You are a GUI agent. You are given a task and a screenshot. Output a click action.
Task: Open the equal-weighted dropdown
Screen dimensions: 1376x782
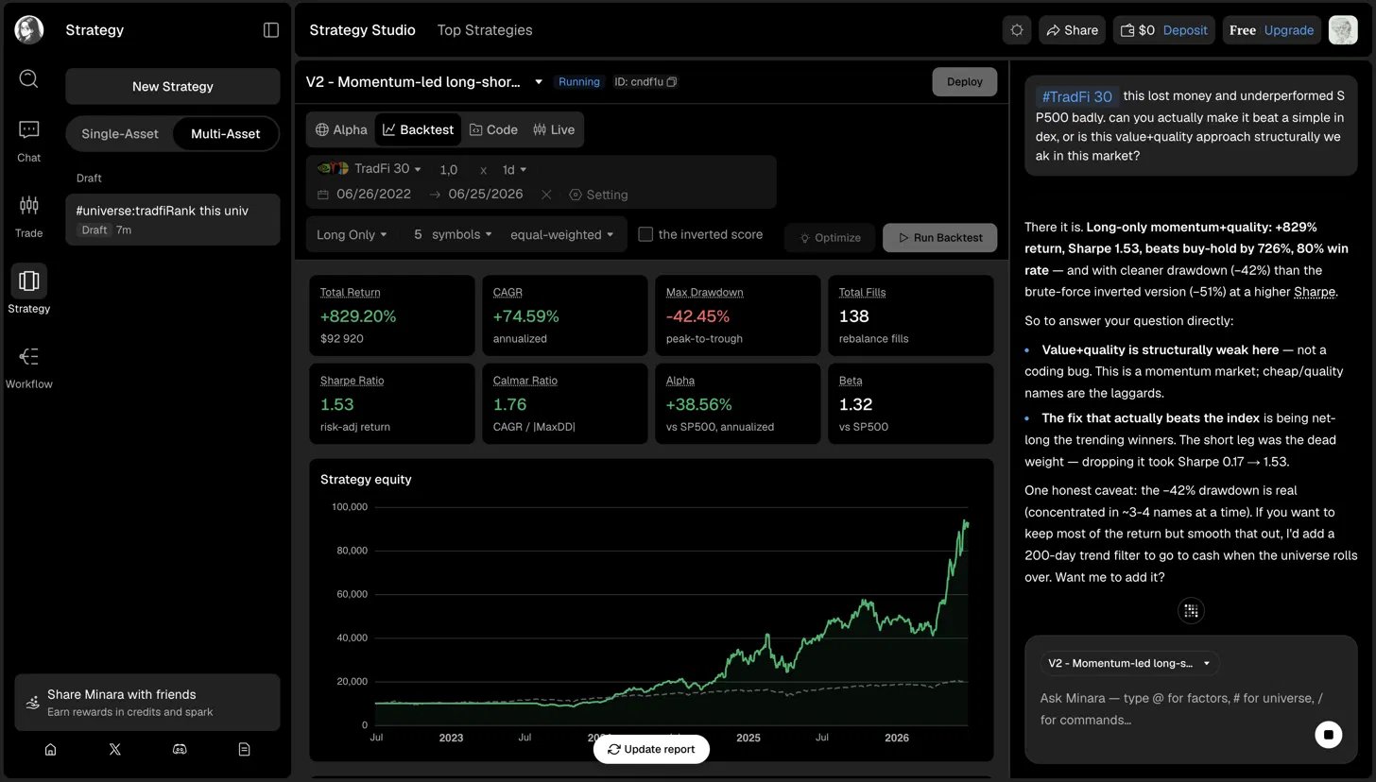(561, 235)
